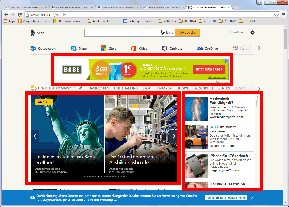Open the NACHRICHTEN category
Image resolution: width=289 pixels, height=207 pixels.
pos(99,88)
